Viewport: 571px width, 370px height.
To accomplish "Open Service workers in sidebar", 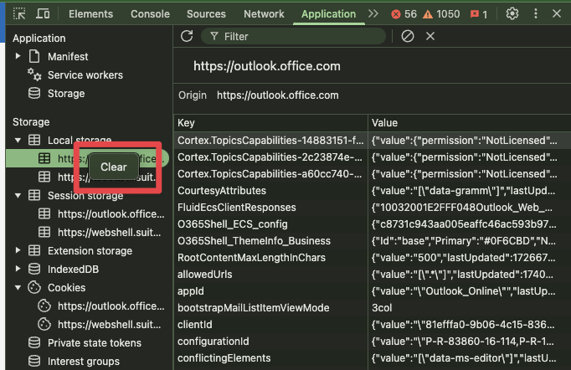I will pyautogui.click(x=85, y=75).
